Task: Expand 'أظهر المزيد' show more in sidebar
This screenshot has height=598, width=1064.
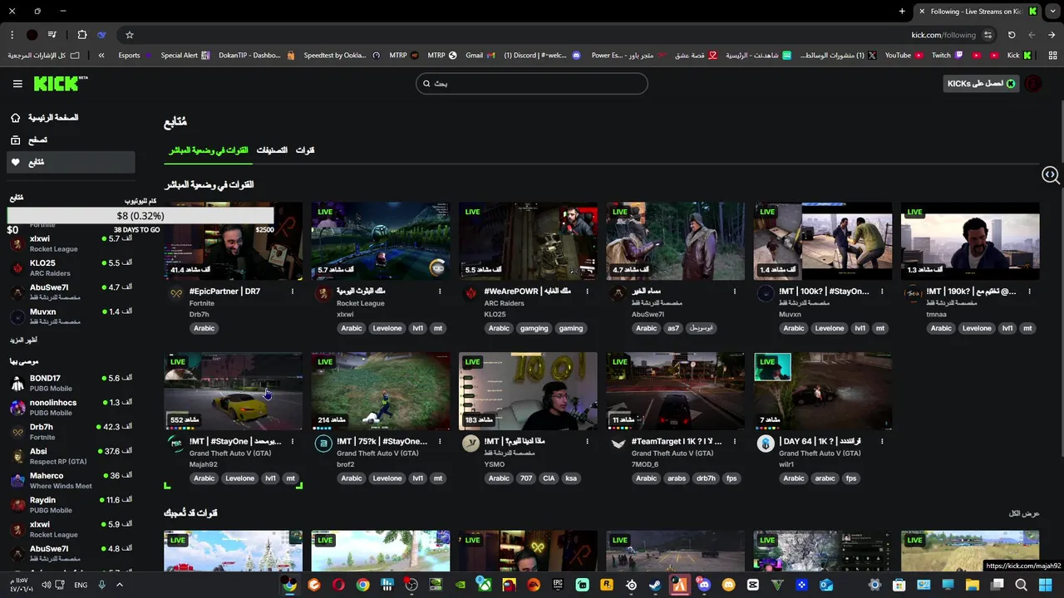Action: click(23, 340)
